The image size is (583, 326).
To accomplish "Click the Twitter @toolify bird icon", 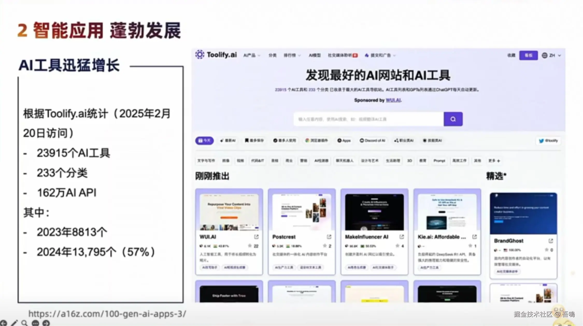I will pyautogui.click(x=541, y=141).
